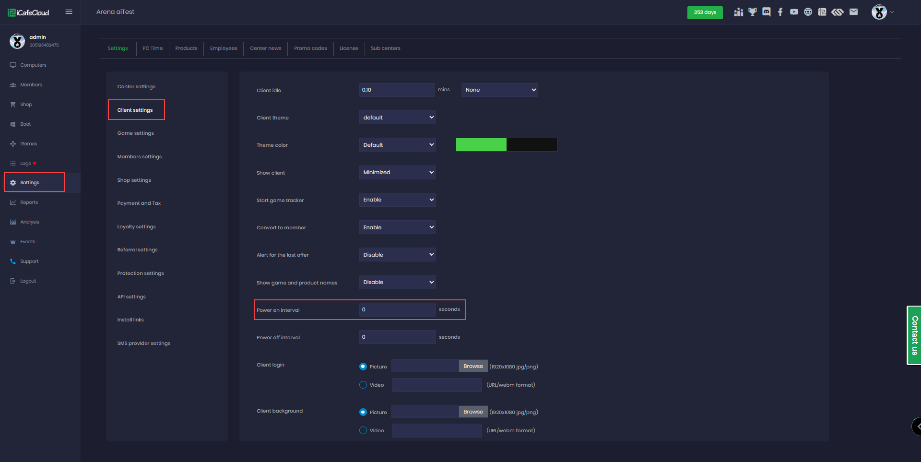Open the Game settings menu item

coord(136,133)
